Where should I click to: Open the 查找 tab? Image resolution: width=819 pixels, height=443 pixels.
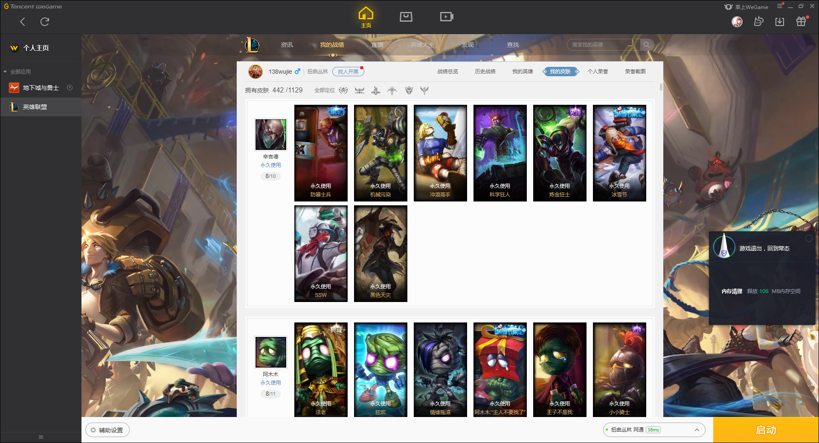tap(513, 45)
